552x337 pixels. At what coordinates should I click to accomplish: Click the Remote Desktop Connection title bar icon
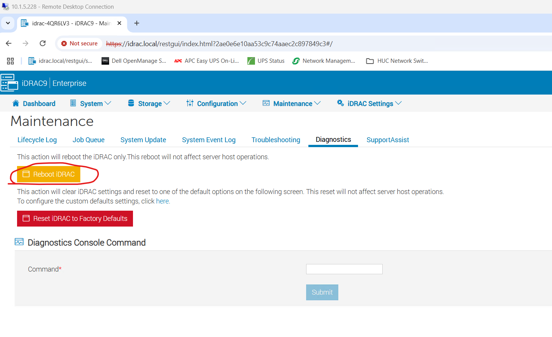[5, 6]
